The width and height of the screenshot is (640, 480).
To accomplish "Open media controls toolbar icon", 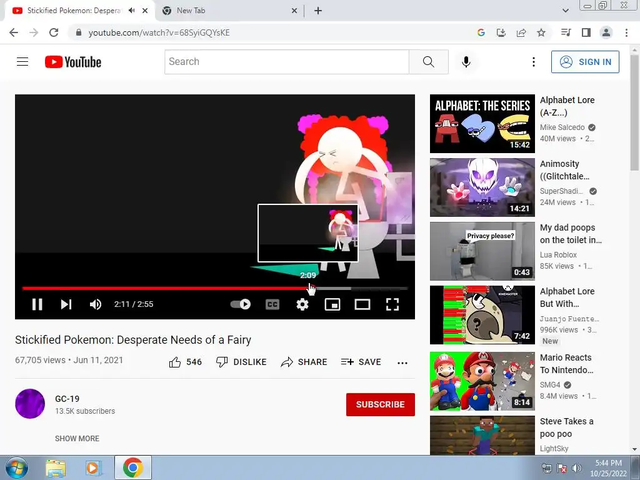I will (x=566, y=32).
